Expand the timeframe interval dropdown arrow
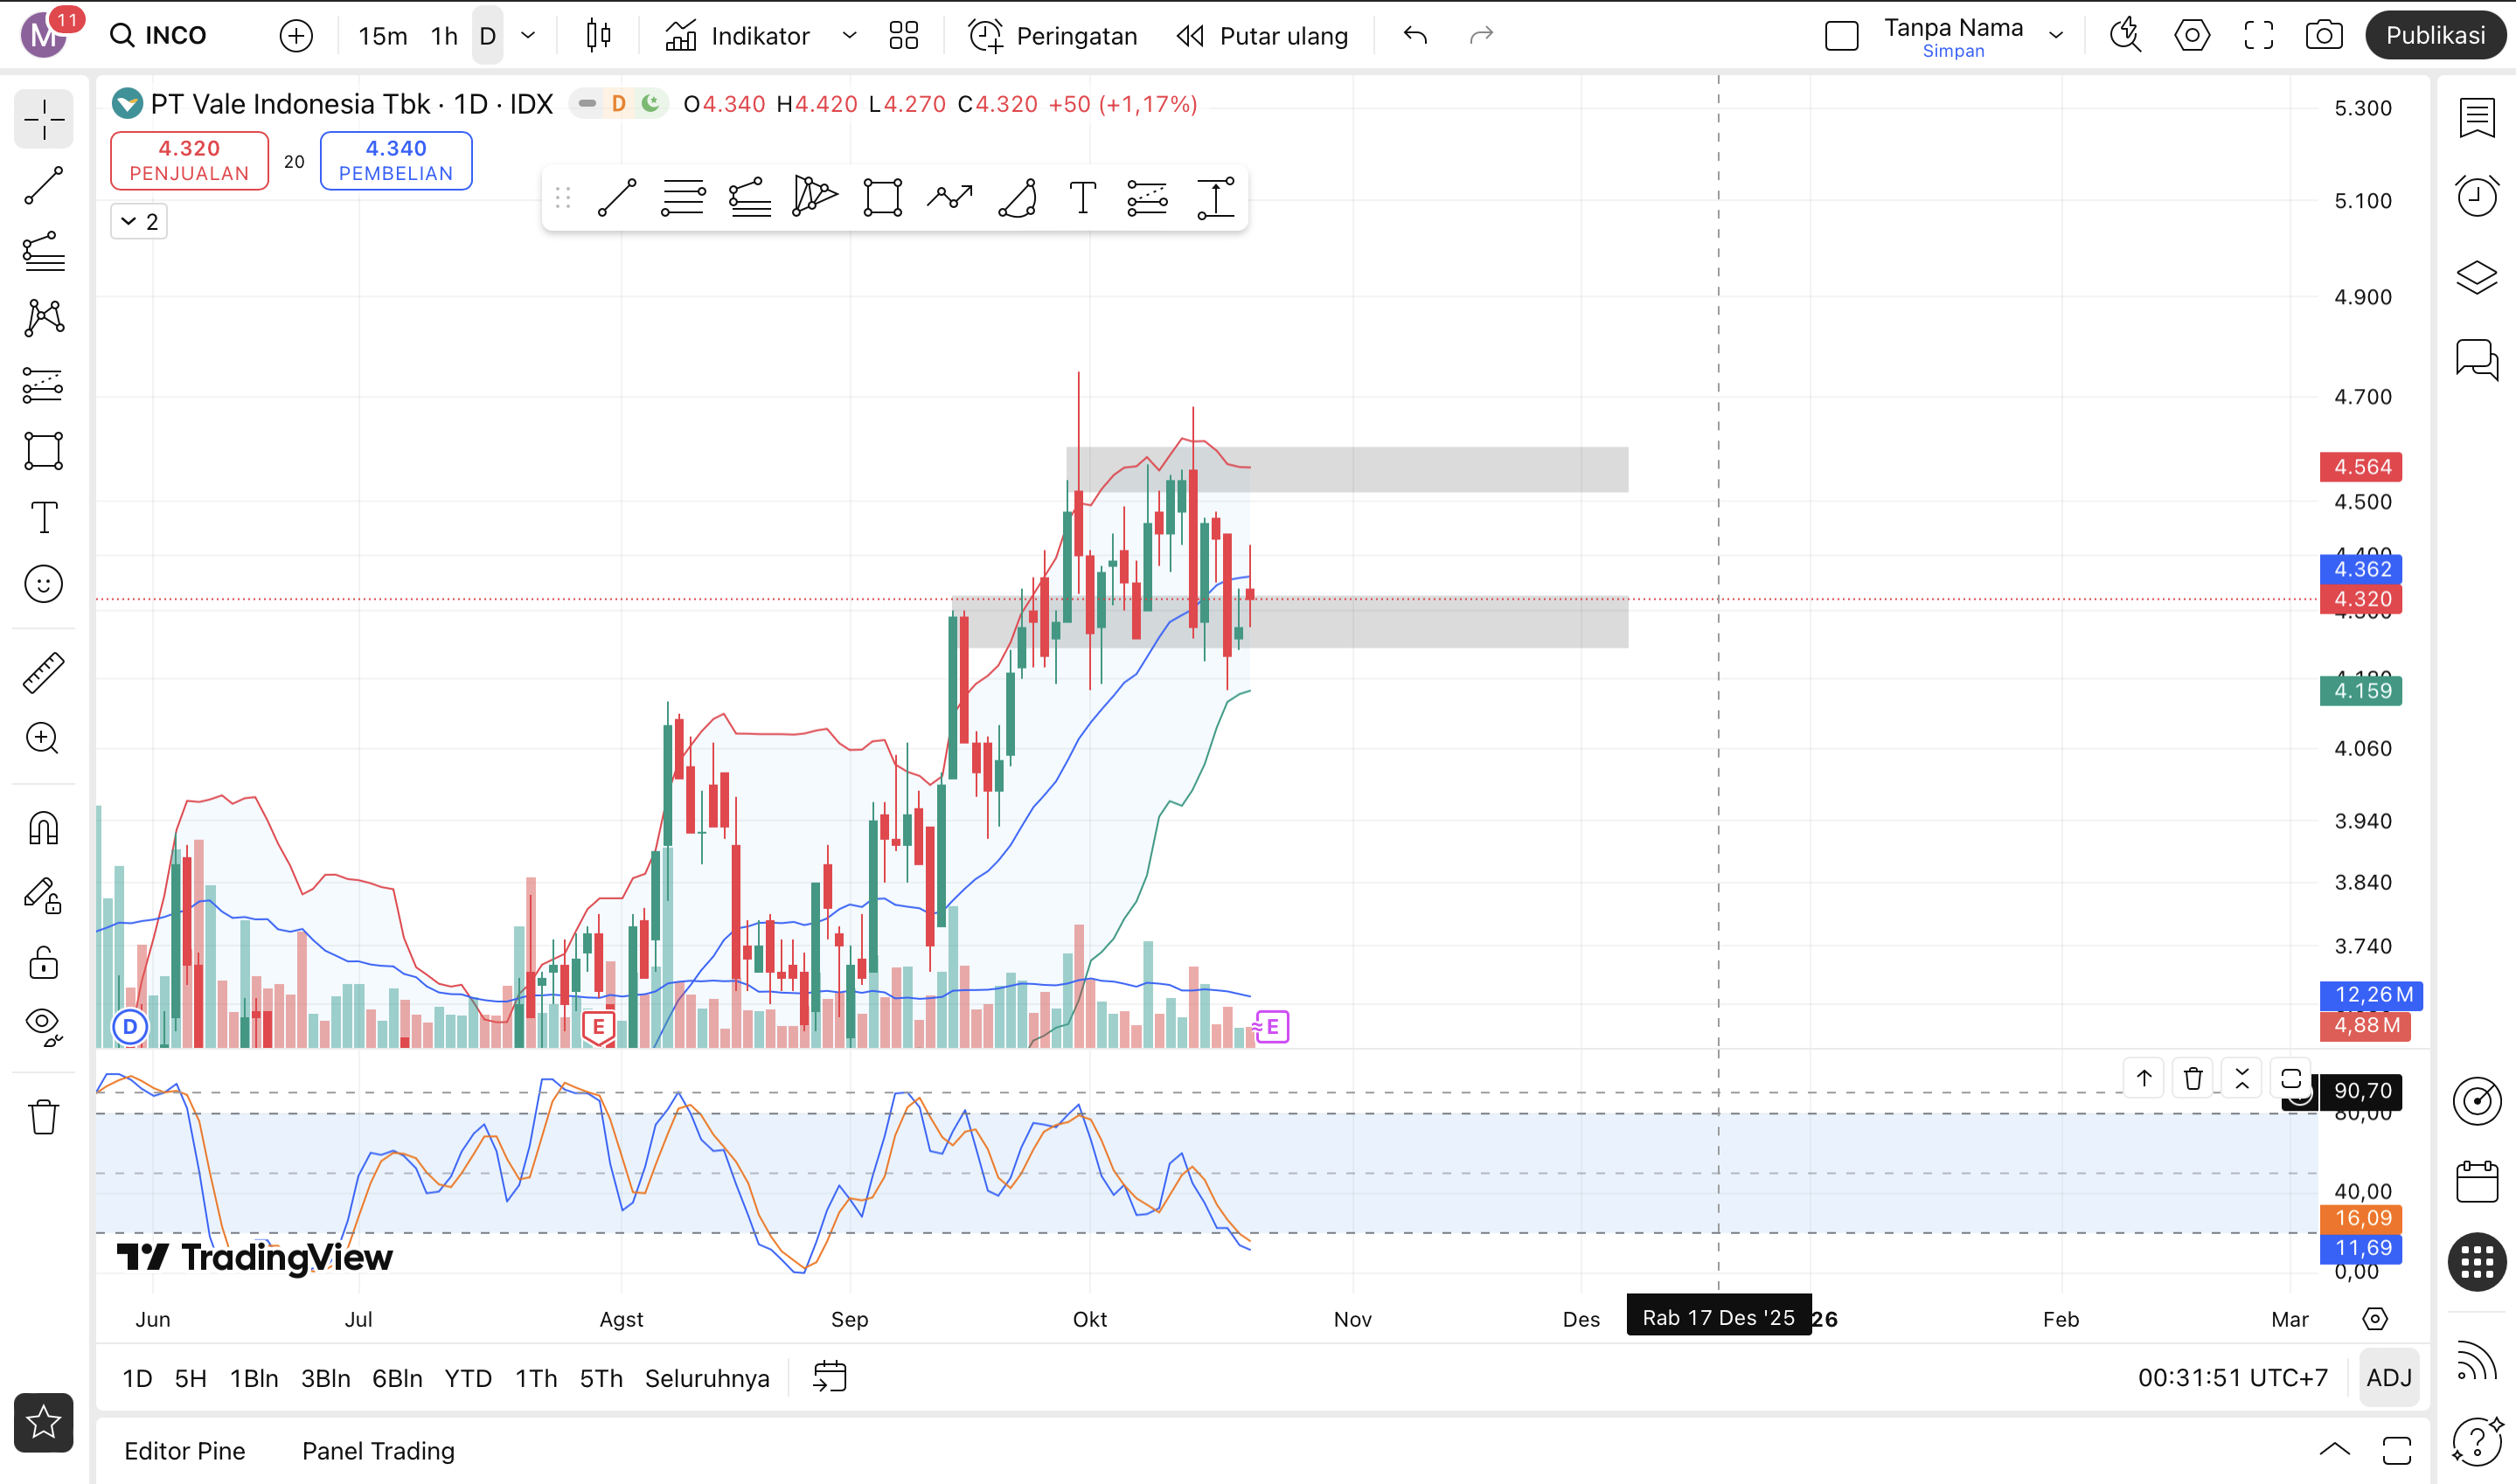This screenshot has height=1484, width=2516. (528, 36)
